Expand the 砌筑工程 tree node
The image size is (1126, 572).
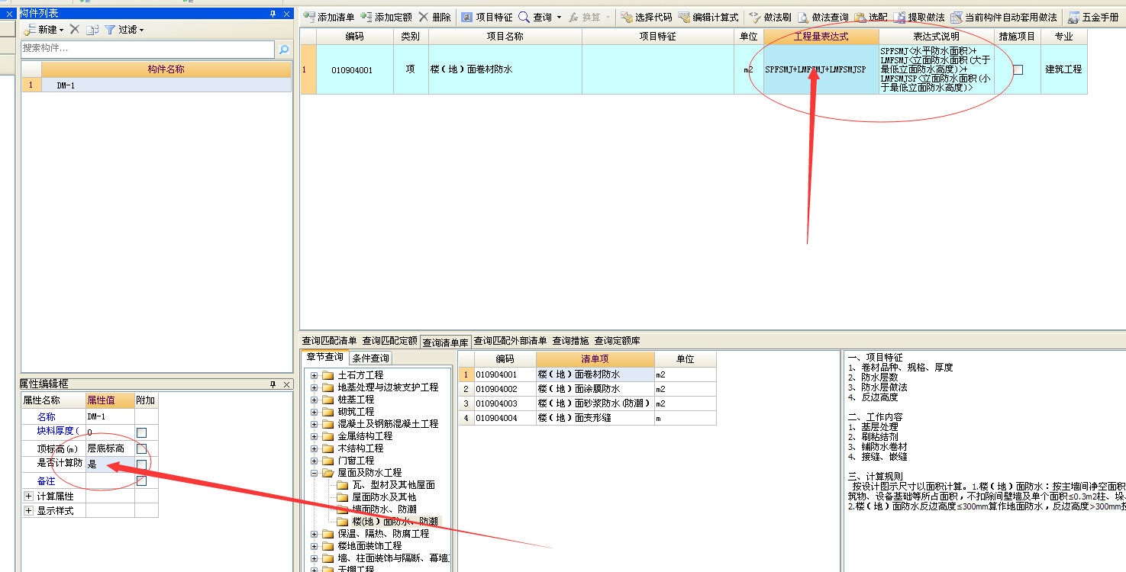[x=314, y=412]
